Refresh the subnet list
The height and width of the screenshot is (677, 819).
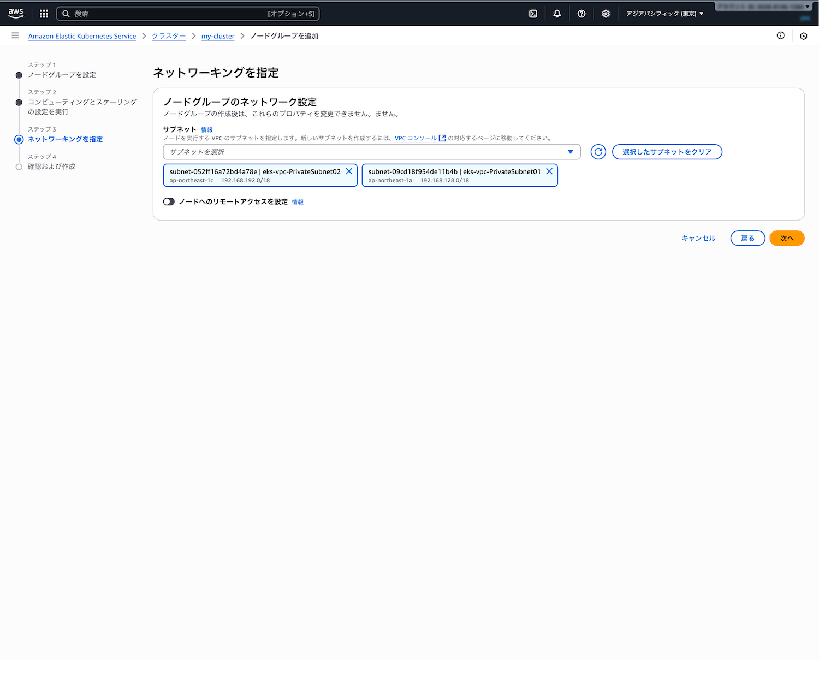[598, 152]
